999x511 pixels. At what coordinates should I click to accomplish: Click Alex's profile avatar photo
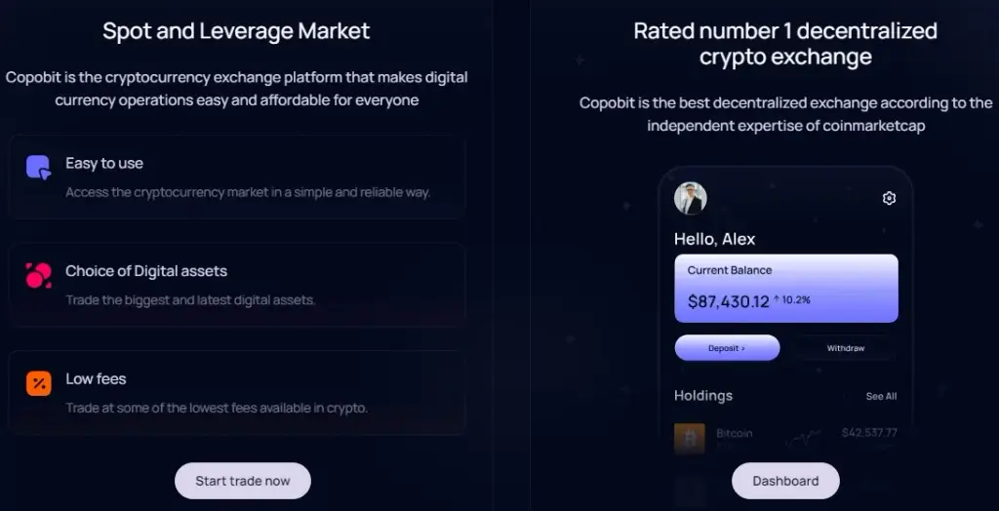click(690, 198)
